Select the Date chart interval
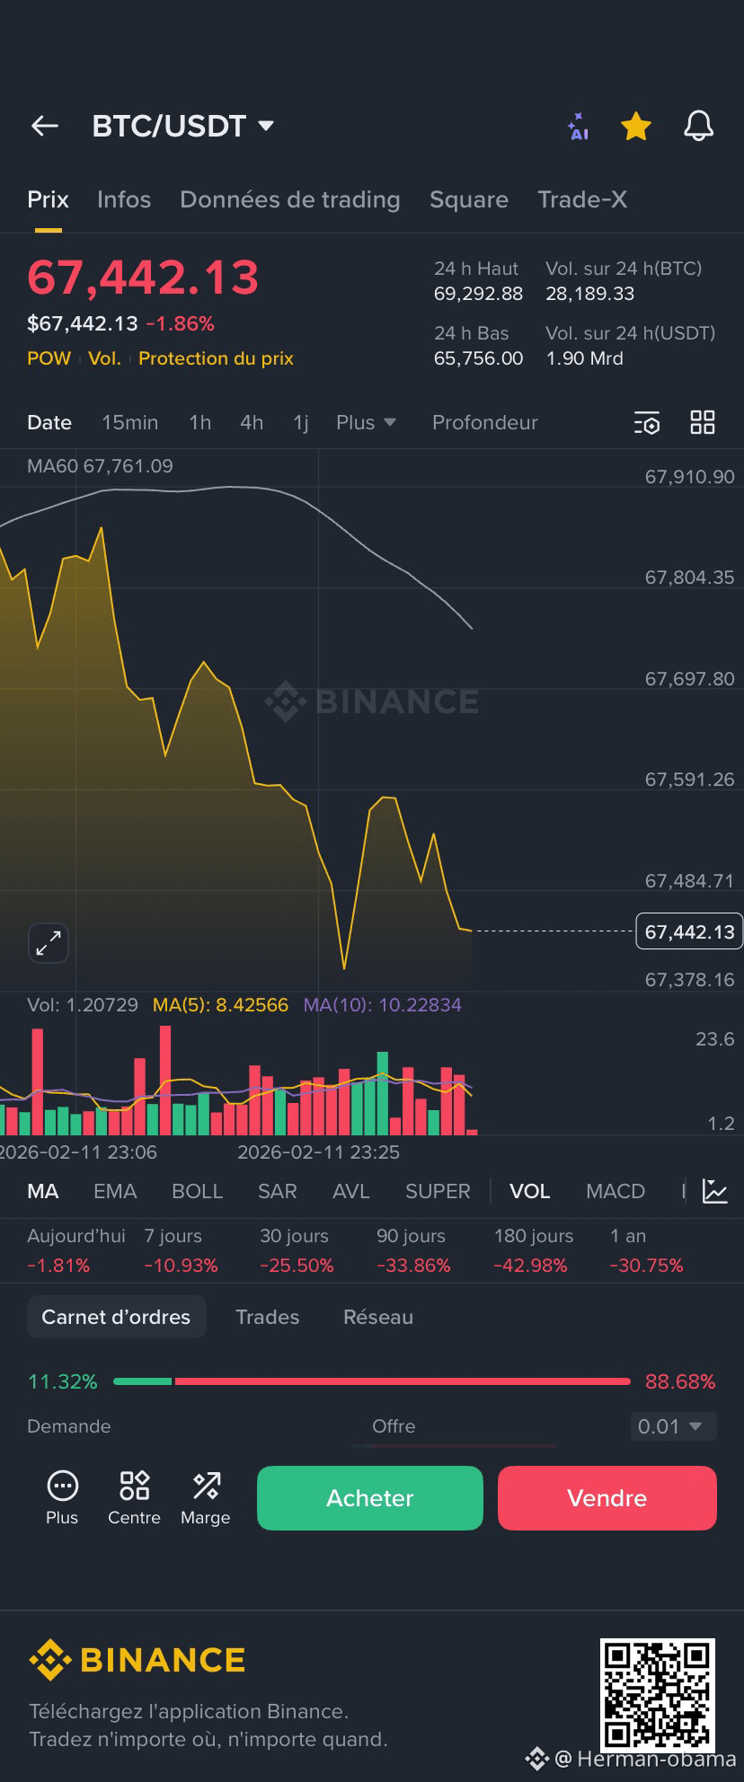This screenshot has width=744, height=1782. pos(49,422)
